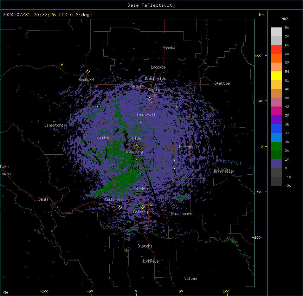Select the 60 dBZ orange swatch
303x296 pixels.
(276, 58)
